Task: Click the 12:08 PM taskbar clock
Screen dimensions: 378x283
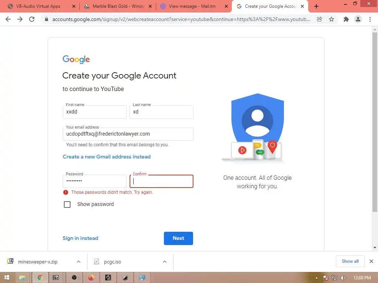Action: coord(362,278)
